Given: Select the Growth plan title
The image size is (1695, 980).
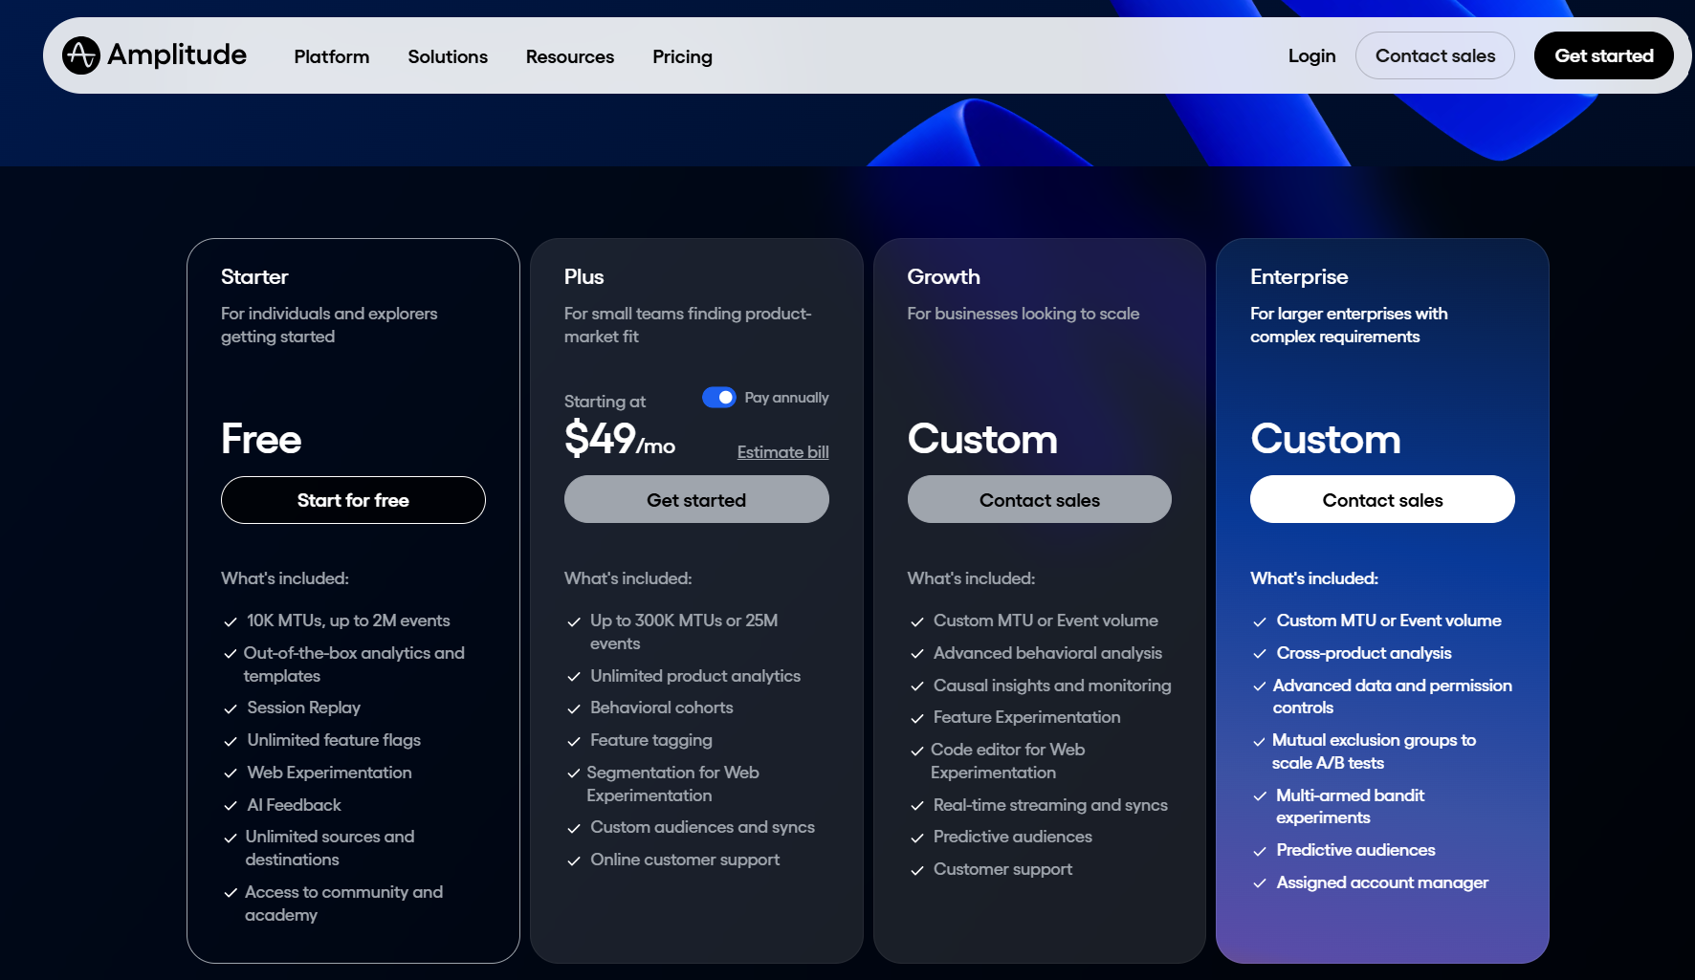Looking at the screenshot, I should coord(943,276).
